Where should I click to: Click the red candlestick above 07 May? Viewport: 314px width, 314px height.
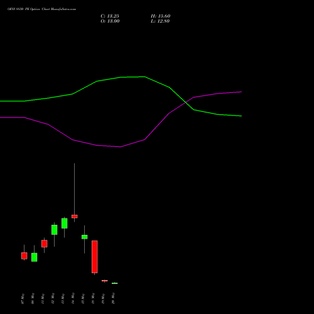point(24,256)
